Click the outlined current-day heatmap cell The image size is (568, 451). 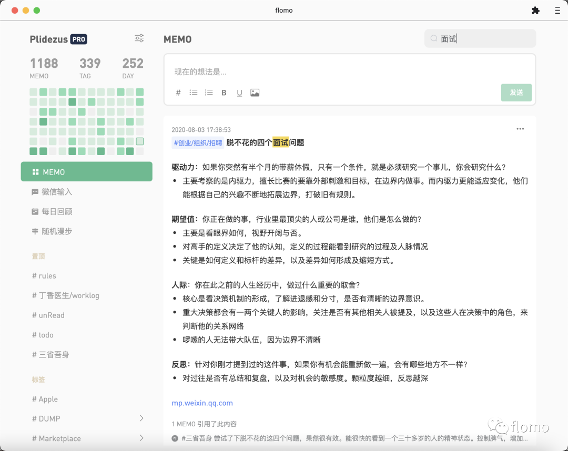140,141
